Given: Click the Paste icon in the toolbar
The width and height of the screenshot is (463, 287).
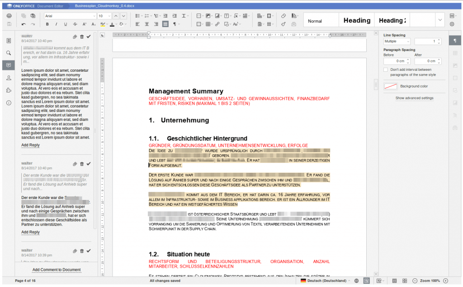Looking at the screenshot, I should (33, 16).
